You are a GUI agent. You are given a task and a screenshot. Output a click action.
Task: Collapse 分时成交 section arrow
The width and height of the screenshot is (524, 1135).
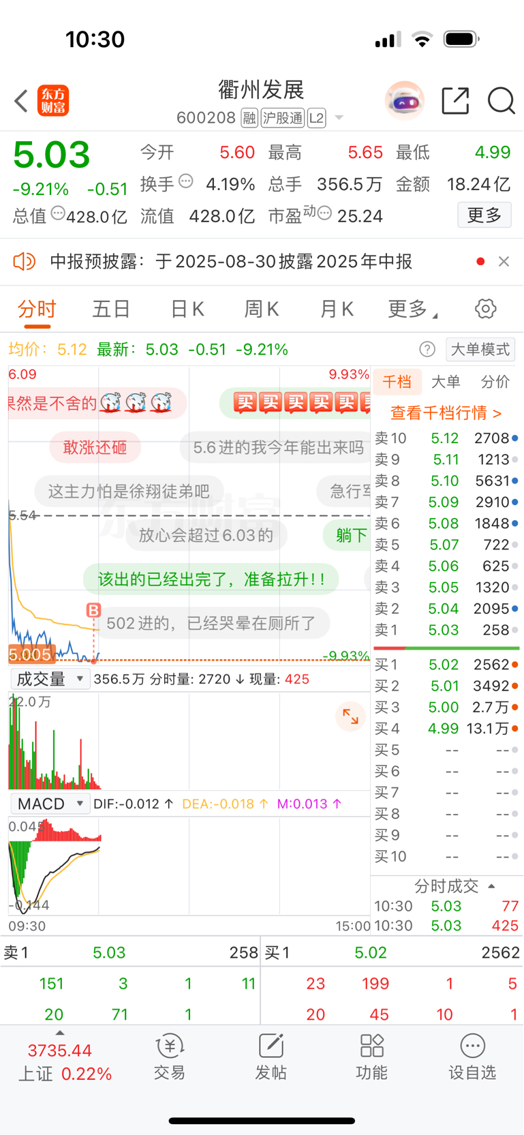coord(491,886)
